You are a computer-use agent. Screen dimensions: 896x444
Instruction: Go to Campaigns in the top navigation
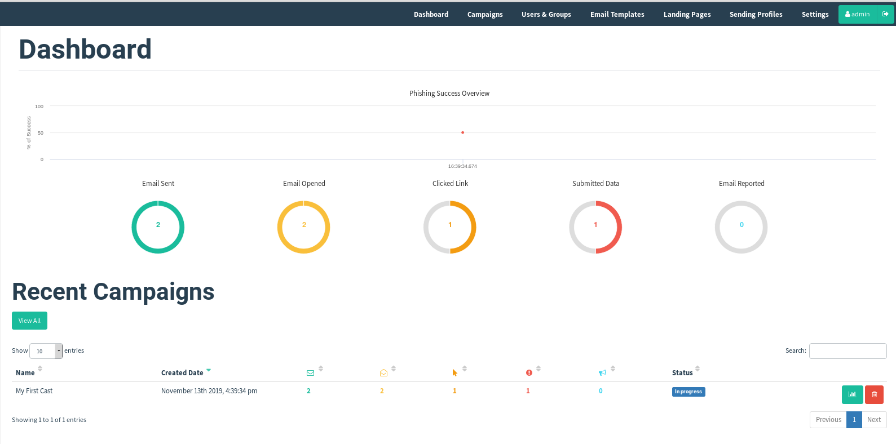(485, 15)
